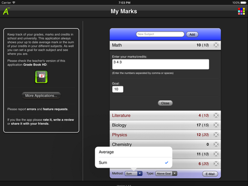
Task: Open the Method dropdown showing Sum
Action: click(x=133, y=173)
